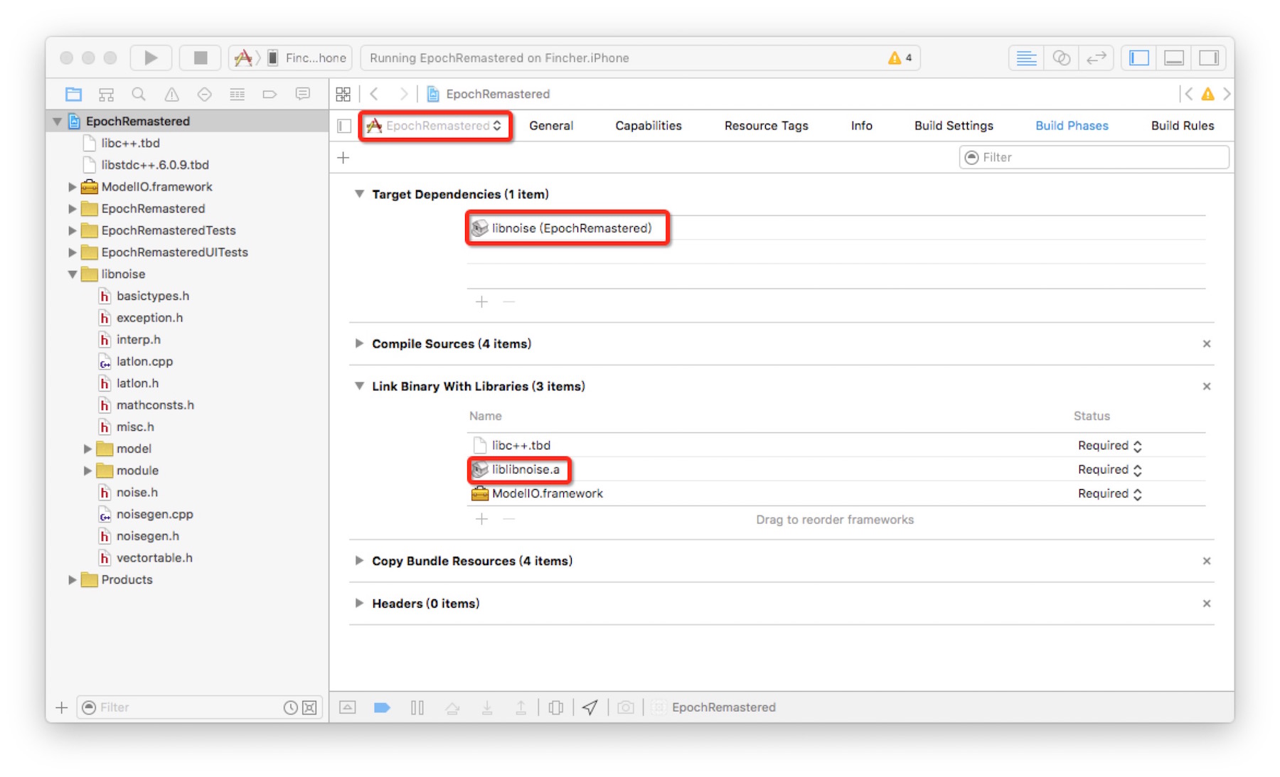Open the Build Settings tab
The width and height of the screenshot is (1280, 777).
coord(954,126)
